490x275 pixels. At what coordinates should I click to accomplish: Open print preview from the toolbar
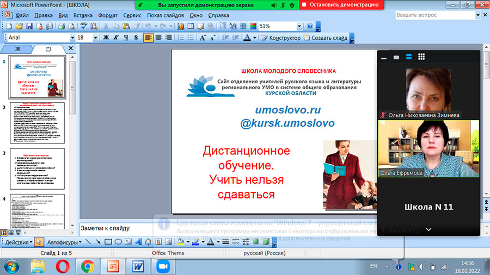click(71, 27)
